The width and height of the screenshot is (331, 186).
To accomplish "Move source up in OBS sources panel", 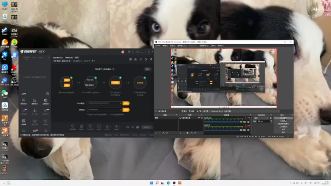I will tap(192, 133).
